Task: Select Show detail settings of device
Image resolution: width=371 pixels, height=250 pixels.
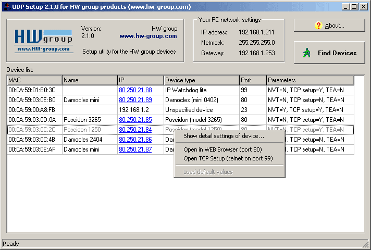Action: (x=224, y=136)
